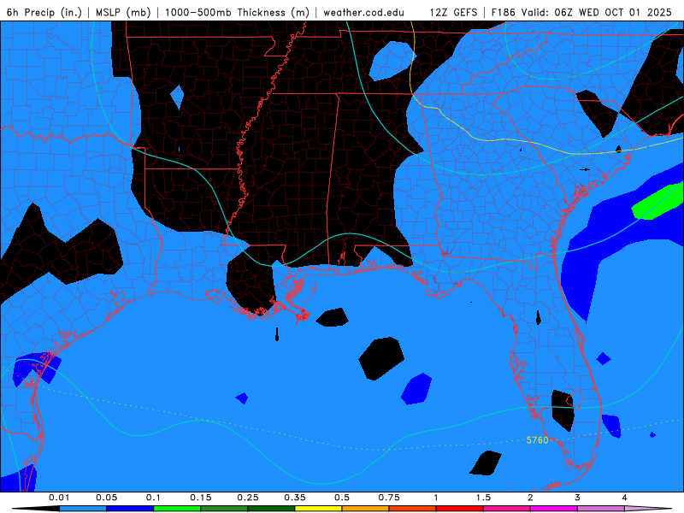Select the dark blue 0.05 legend swatch

coord(130,509)
